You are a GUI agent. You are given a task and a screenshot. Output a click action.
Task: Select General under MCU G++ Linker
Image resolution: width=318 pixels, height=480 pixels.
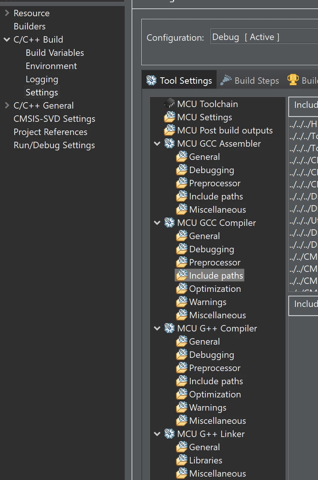[x=204, y=447]
